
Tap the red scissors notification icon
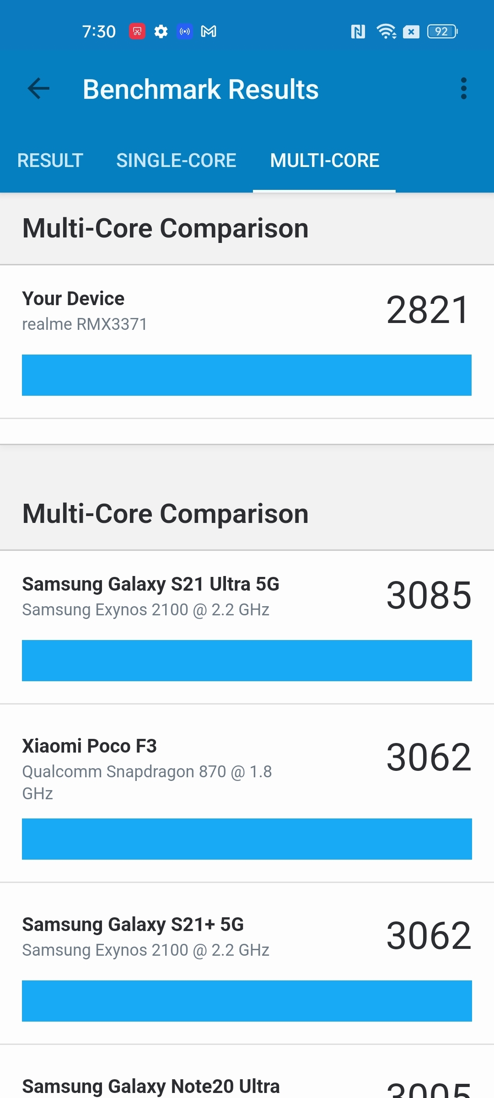point(137,31)
